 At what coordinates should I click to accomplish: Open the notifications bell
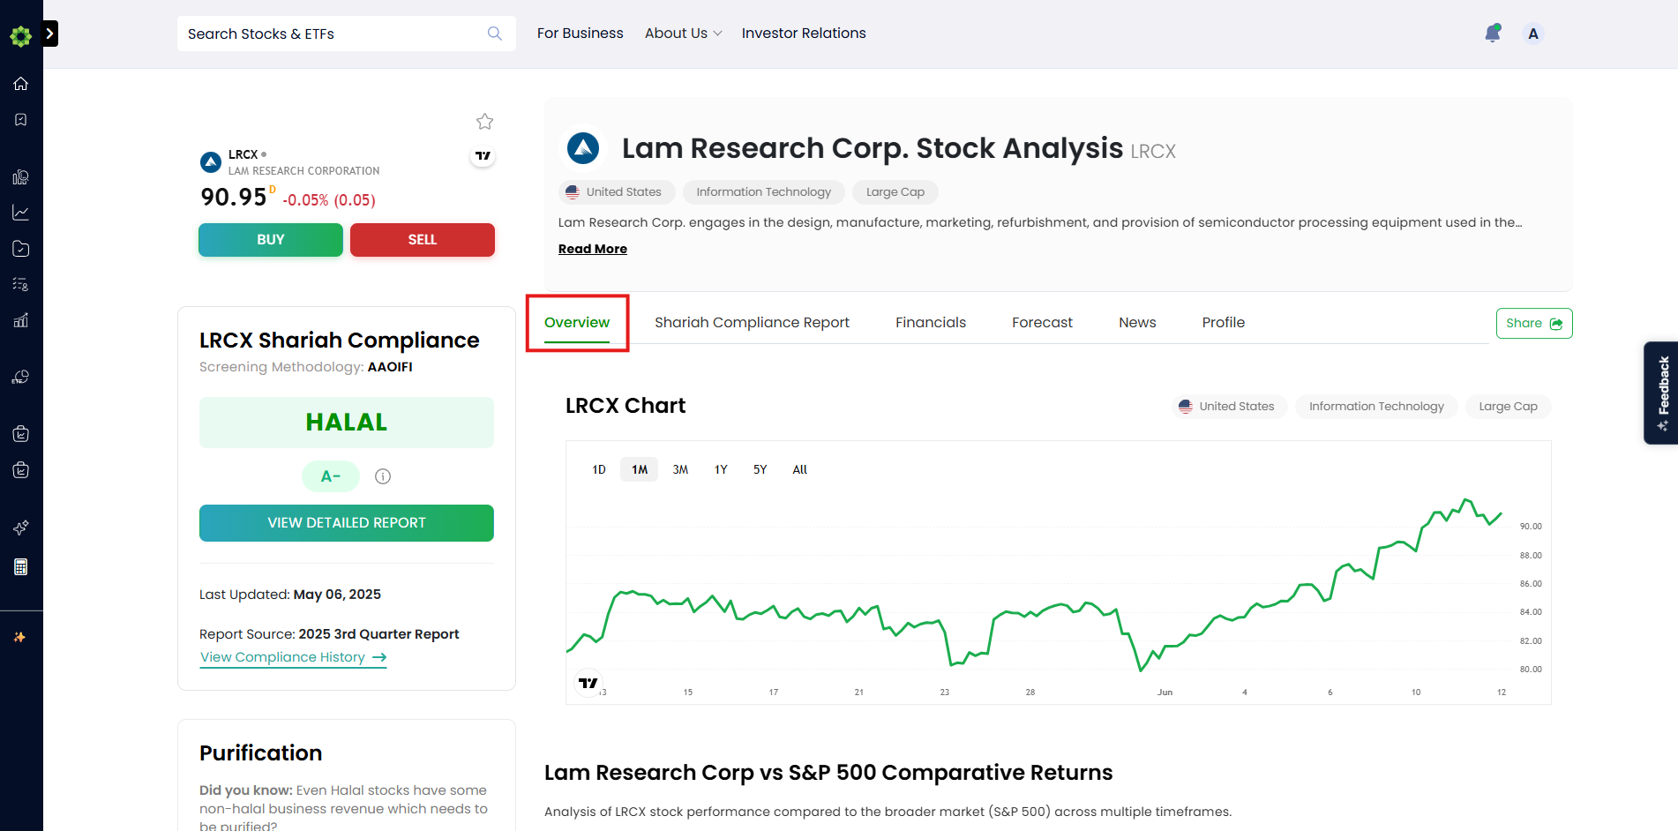(1493, 34)
